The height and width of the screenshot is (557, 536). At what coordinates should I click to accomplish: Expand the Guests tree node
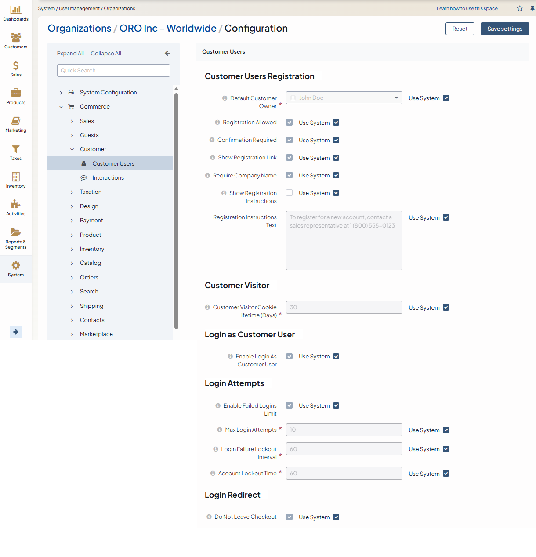pos(72,135)
